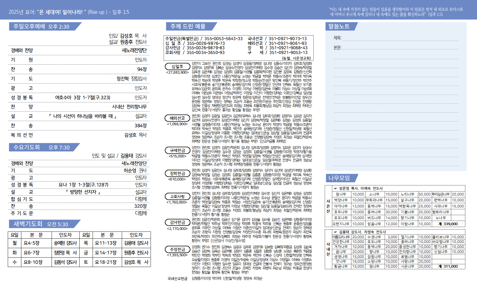Click cell '김동석 강도사' in dawn prayer table
Screen dimensions: 477x282
click(65, 262)
